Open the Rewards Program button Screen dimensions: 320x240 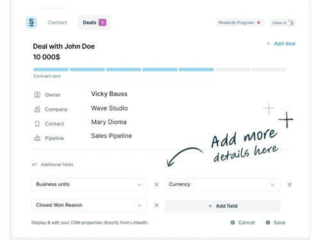tap(240, 22)
